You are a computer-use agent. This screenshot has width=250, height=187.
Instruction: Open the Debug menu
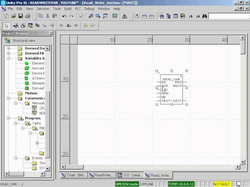89,9
